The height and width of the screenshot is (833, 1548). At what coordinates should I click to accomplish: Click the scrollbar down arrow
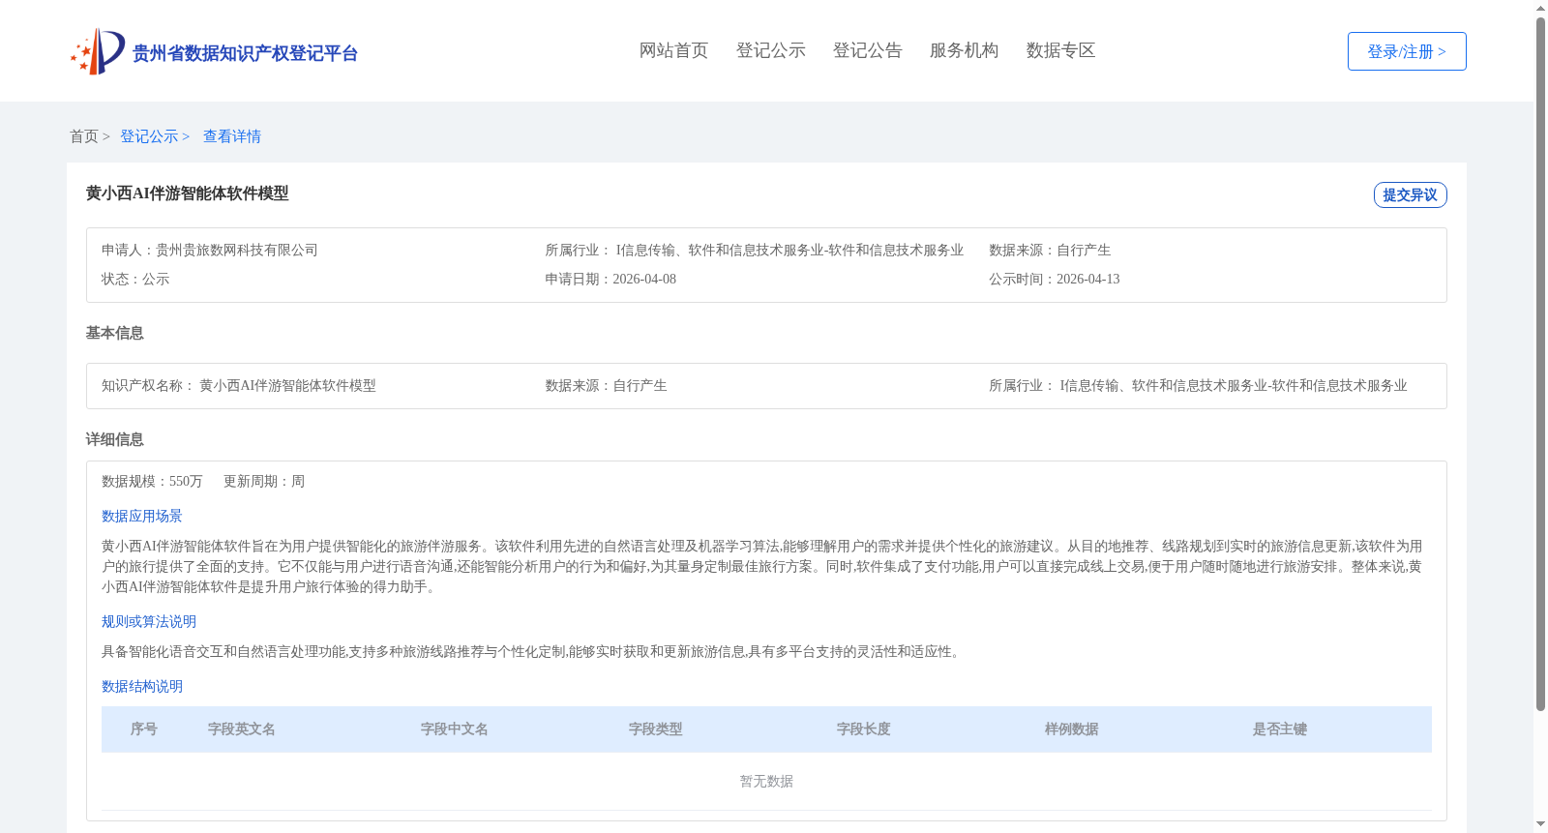1540,825
